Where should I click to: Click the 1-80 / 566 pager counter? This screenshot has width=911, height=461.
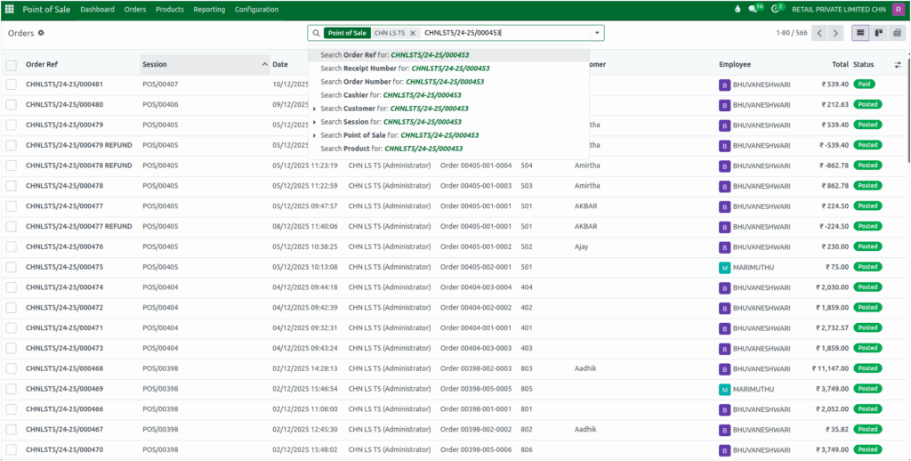point(791,33)
